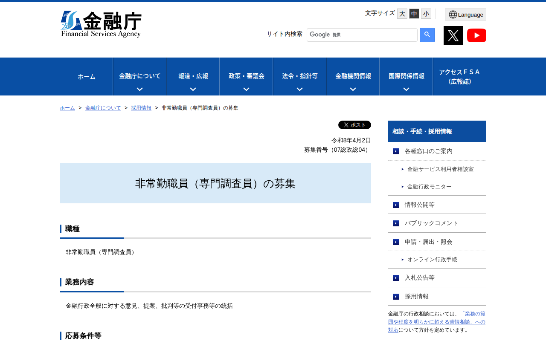Set text size to 大
546x341 pixels.
coord(402,14)
